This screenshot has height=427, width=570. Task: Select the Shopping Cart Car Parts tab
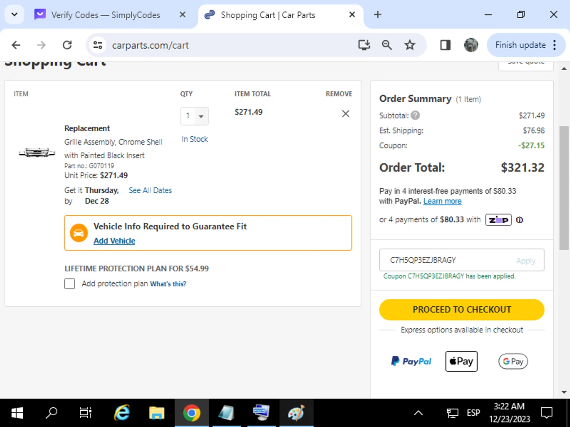pyautogui.click(x=268, y=15)
